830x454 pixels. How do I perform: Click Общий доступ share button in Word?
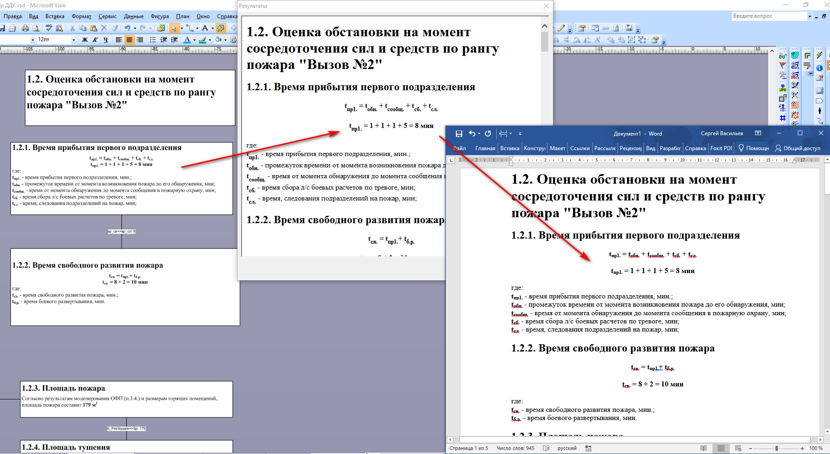(797, 148)
